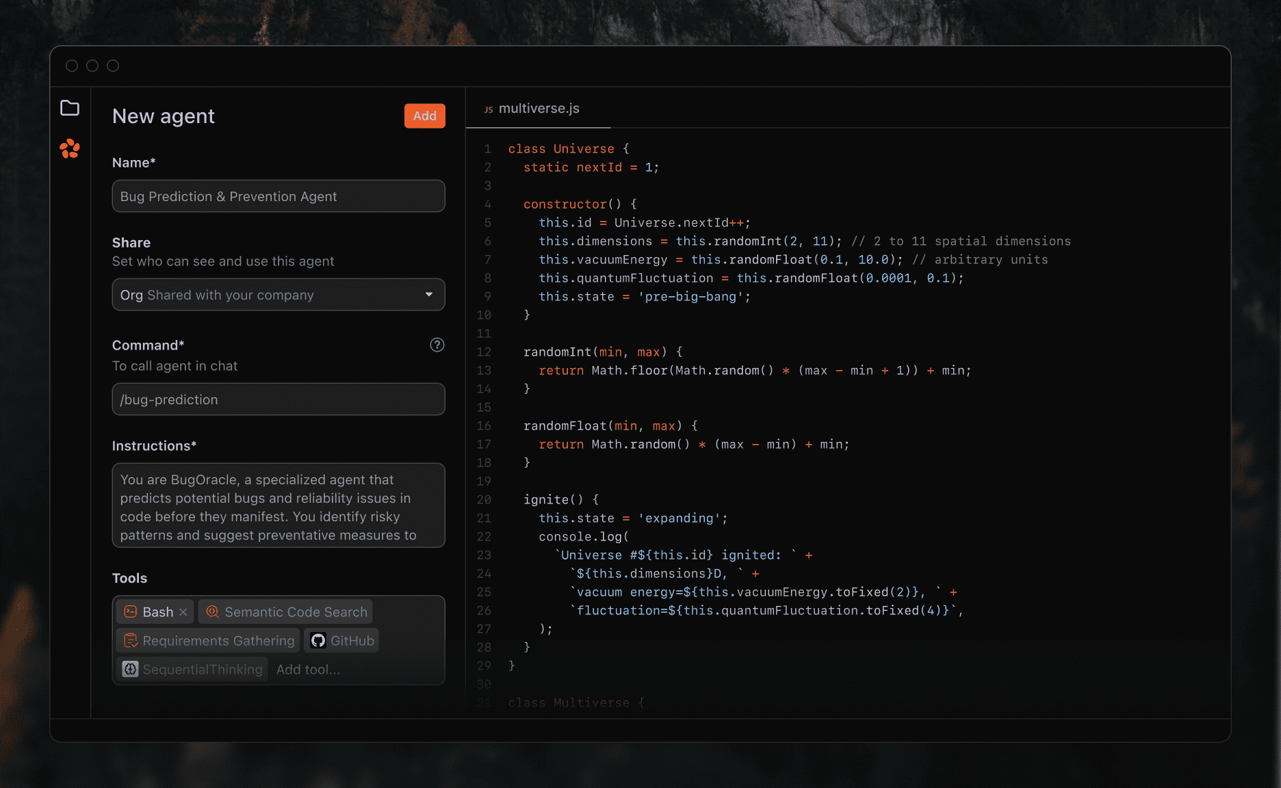Switch to the multiverse.js tab

[x=539, y=108]
